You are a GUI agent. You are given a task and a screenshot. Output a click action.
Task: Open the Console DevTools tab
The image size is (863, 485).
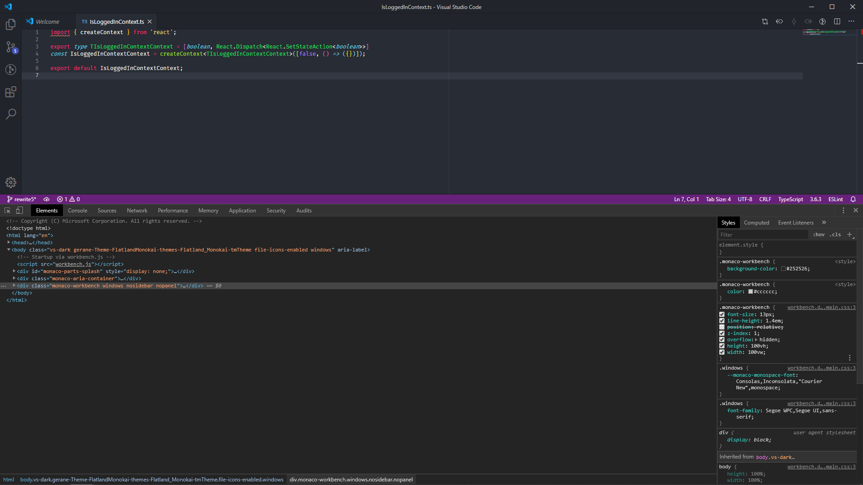coord(78,211)
